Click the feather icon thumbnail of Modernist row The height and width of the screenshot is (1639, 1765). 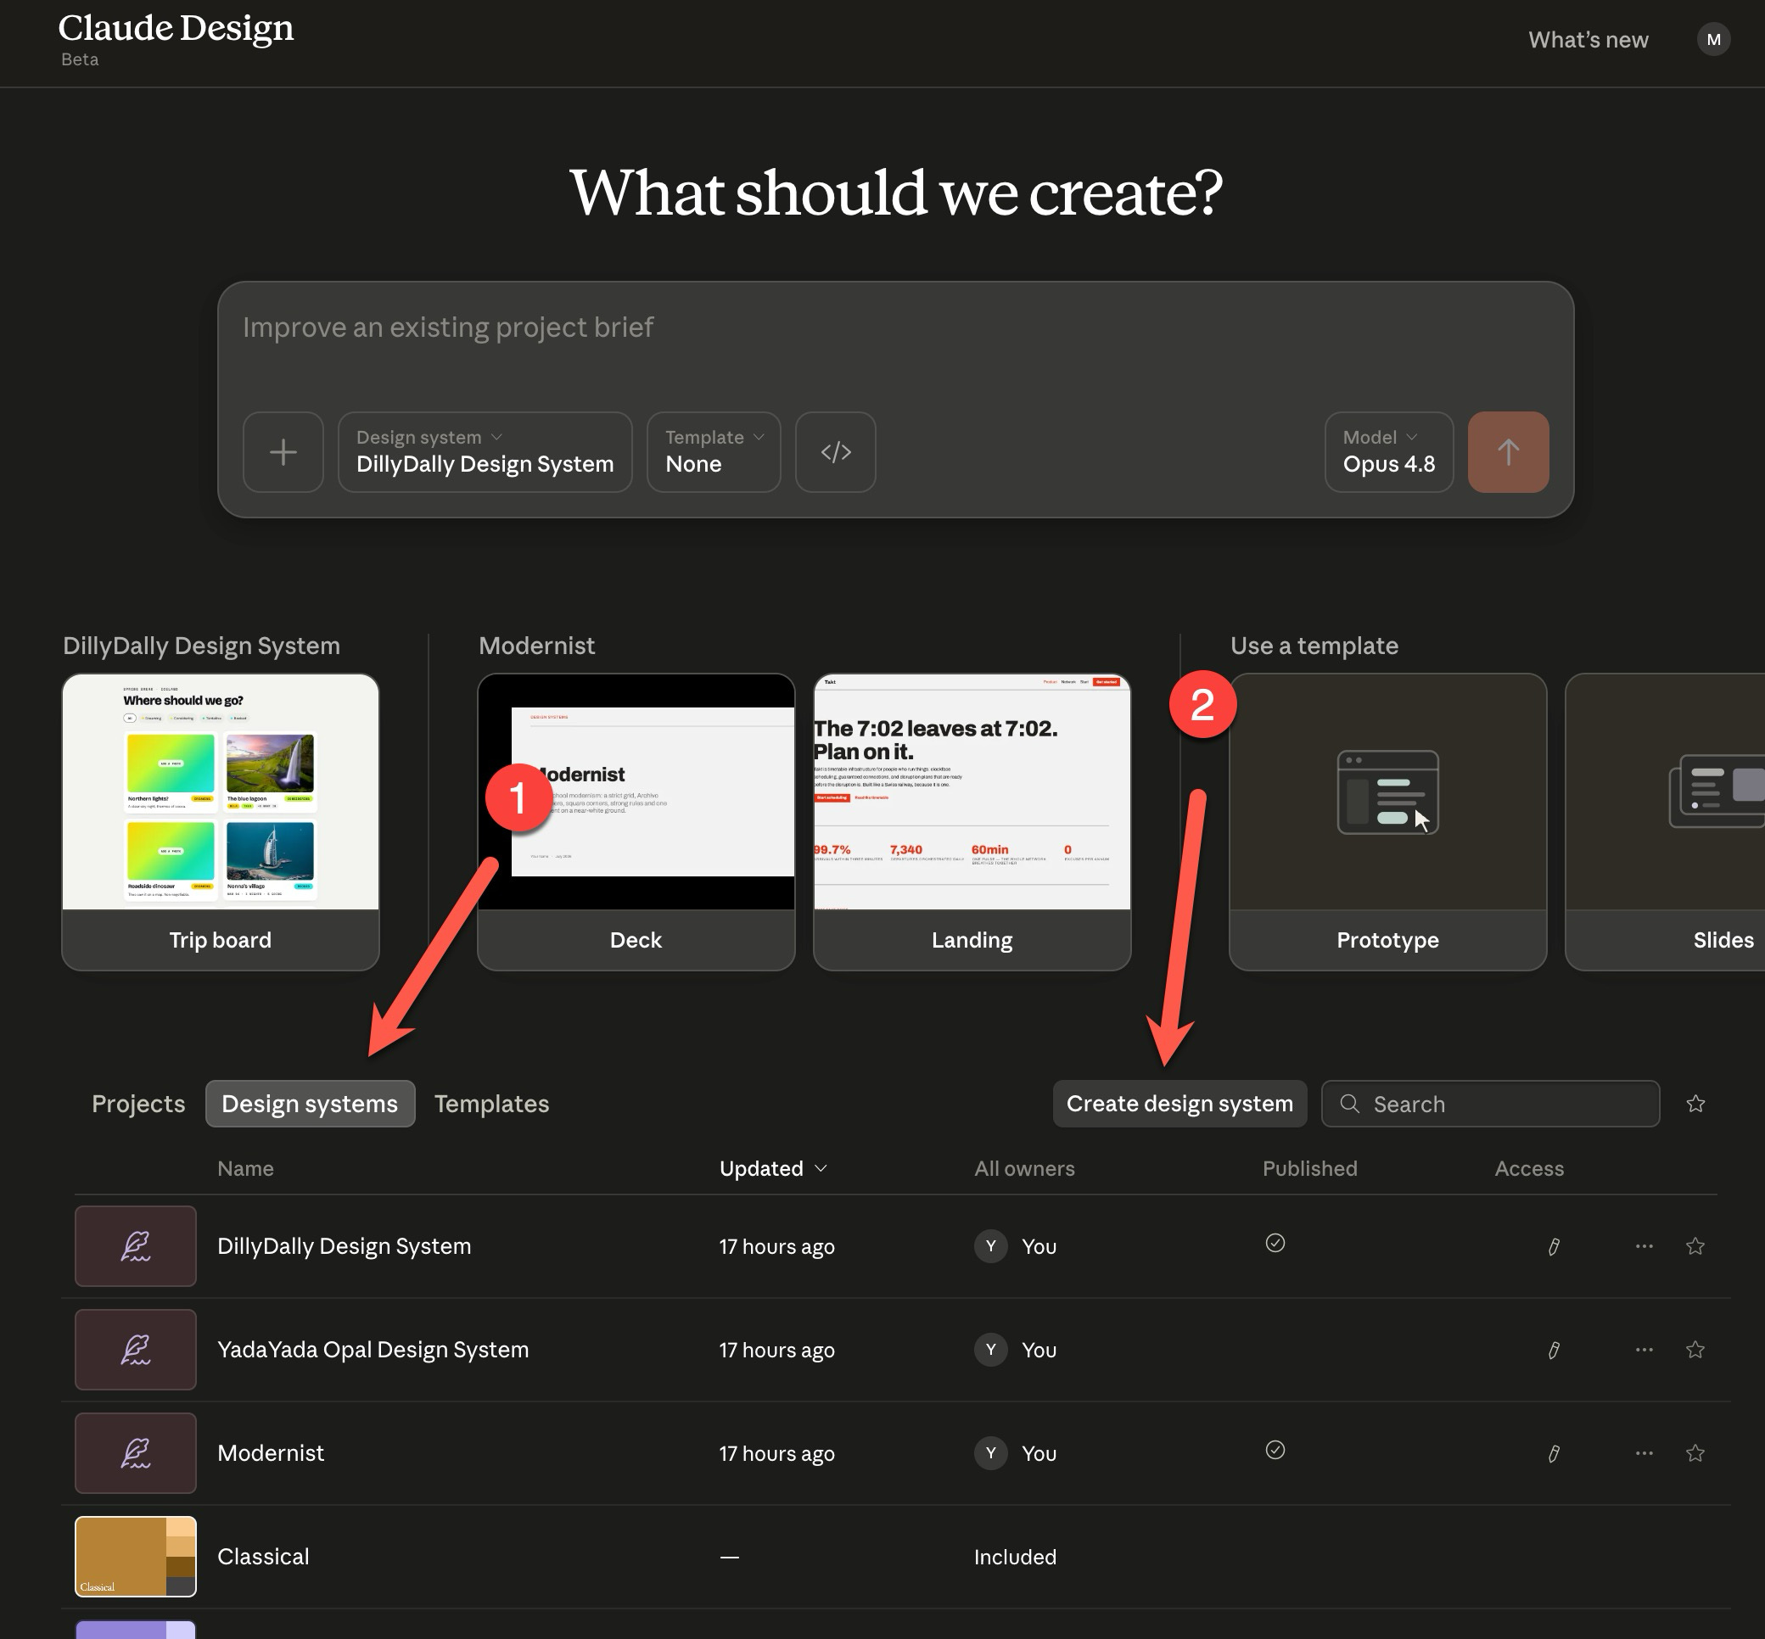tap(136, 1454)
